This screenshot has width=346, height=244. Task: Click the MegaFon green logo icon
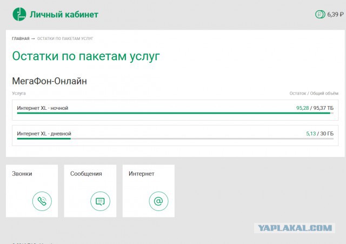[19, 15]
